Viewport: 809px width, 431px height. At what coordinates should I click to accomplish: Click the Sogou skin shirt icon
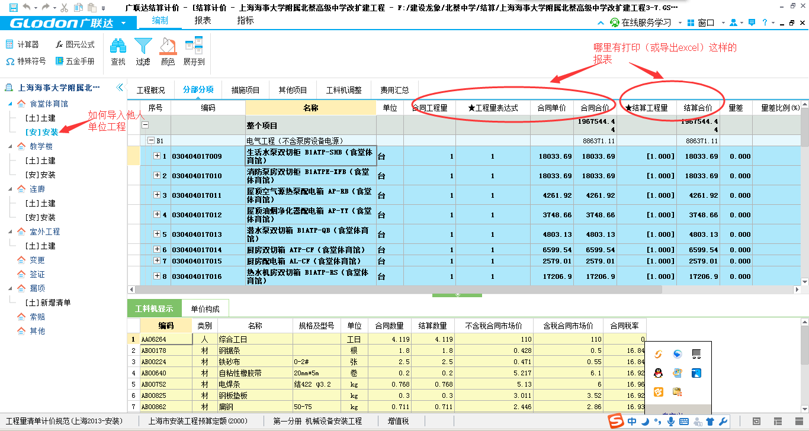pyautogui.click(x=710, y=421)
